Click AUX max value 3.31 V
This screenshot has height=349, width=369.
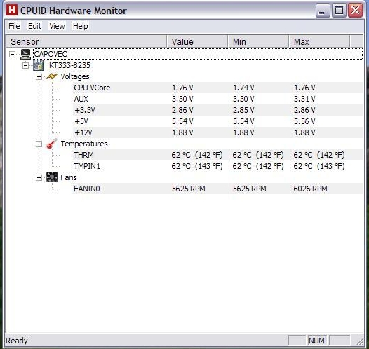point(304,99)
